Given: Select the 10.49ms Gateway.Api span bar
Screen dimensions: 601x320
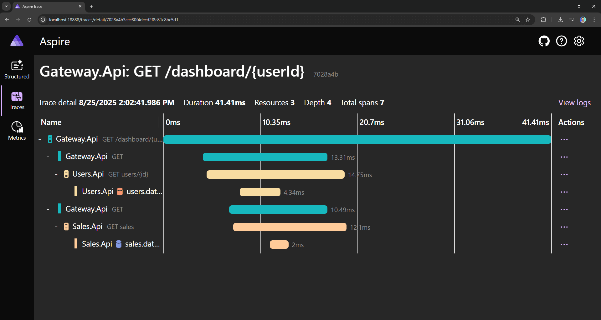Looking at the screenshot, I should coord(278,210).
